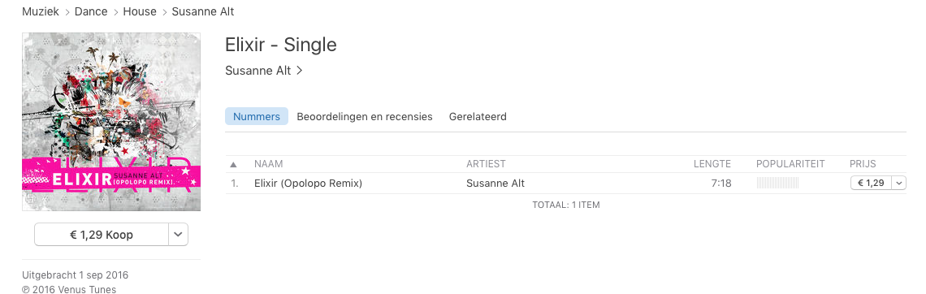Open Susanne Alt breadcrumb link

(202, 12)
